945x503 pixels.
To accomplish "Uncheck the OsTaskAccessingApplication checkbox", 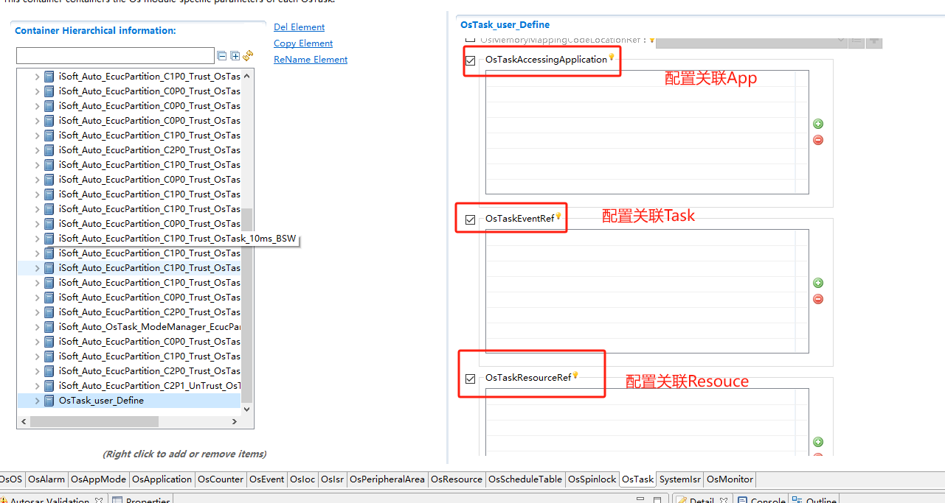I will coord(471,60).
